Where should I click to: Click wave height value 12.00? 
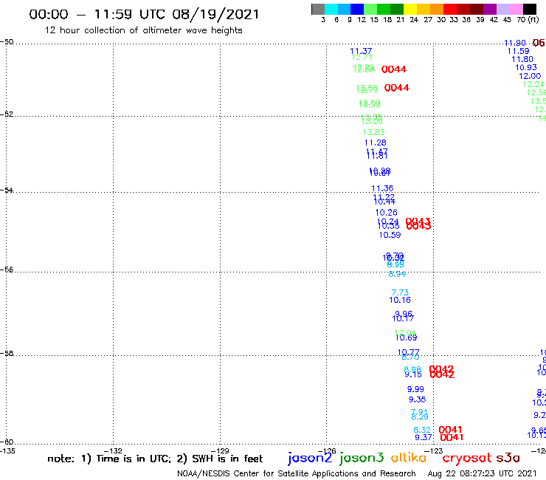530,76
